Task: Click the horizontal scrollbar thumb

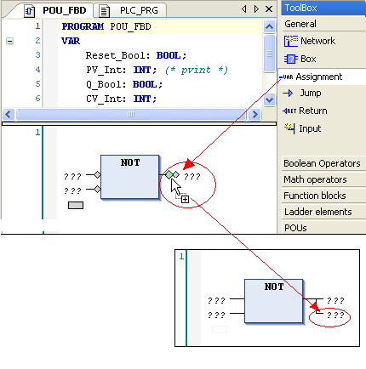Action: (131, 115)
